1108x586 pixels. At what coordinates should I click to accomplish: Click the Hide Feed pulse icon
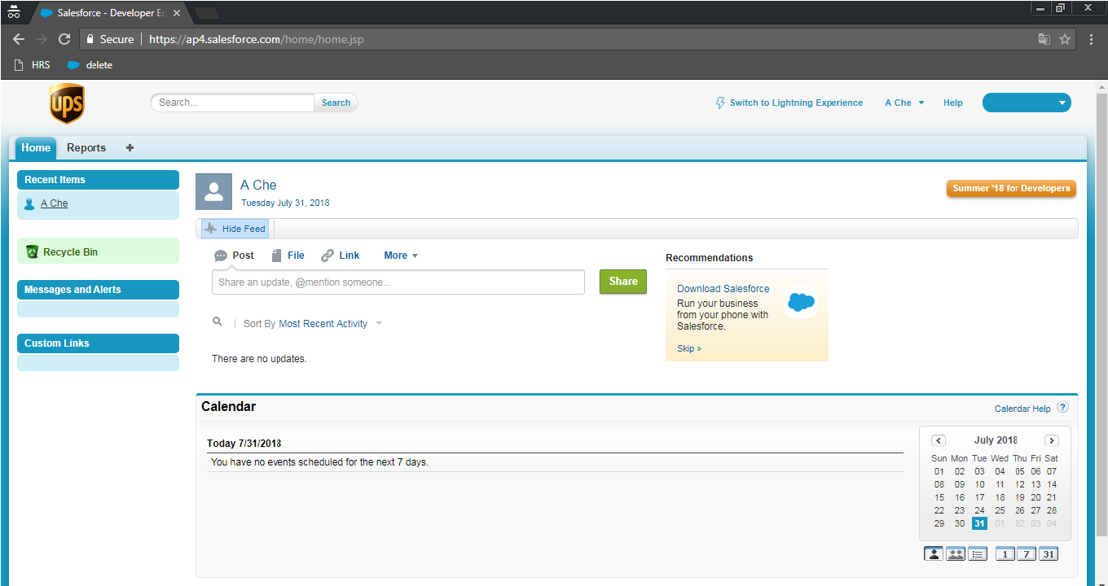[x=211, y=229]
